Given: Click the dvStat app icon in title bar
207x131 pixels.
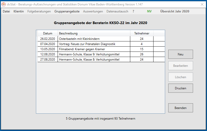Looking at the screenshot, I should click(x=4, y=4).
